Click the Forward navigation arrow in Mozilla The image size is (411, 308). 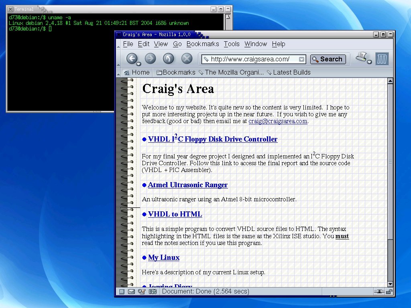(151, 59)
